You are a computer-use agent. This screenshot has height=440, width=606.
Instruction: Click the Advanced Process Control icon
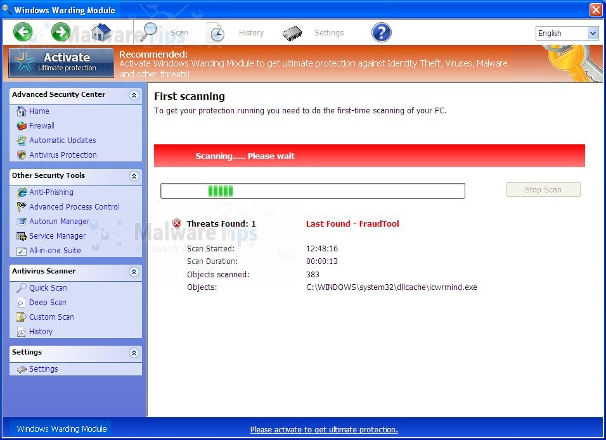point(22,207)
